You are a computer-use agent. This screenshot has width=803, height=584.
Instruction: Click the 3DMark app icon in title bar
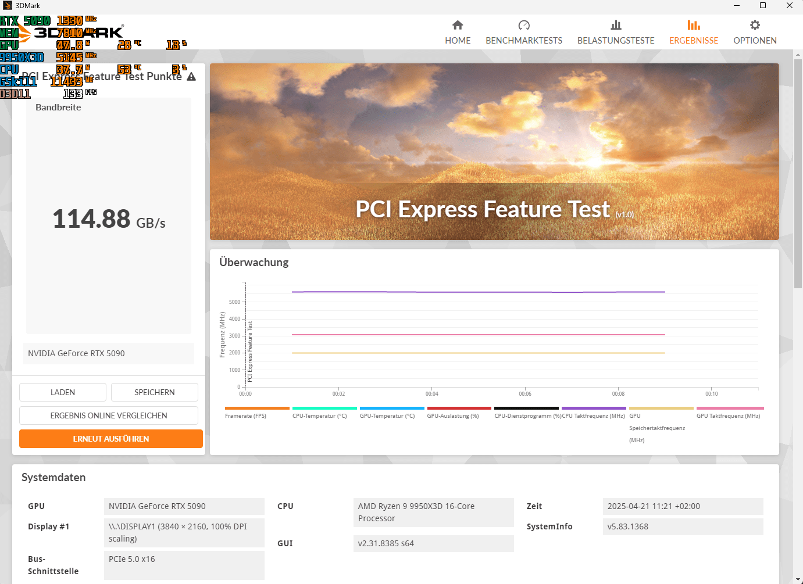pos(8,5)
